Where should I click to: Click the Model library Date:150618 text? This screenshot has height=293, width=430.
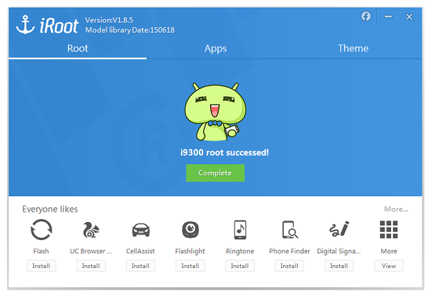tap(129, 30)
